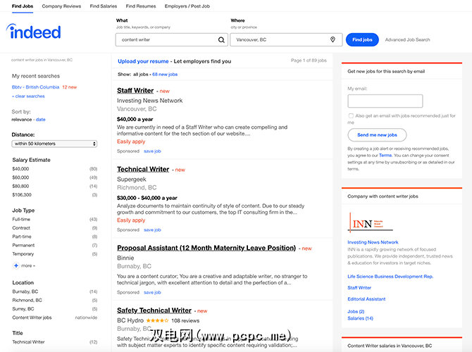
Task: Sort results by date
Action: point(41,120)
